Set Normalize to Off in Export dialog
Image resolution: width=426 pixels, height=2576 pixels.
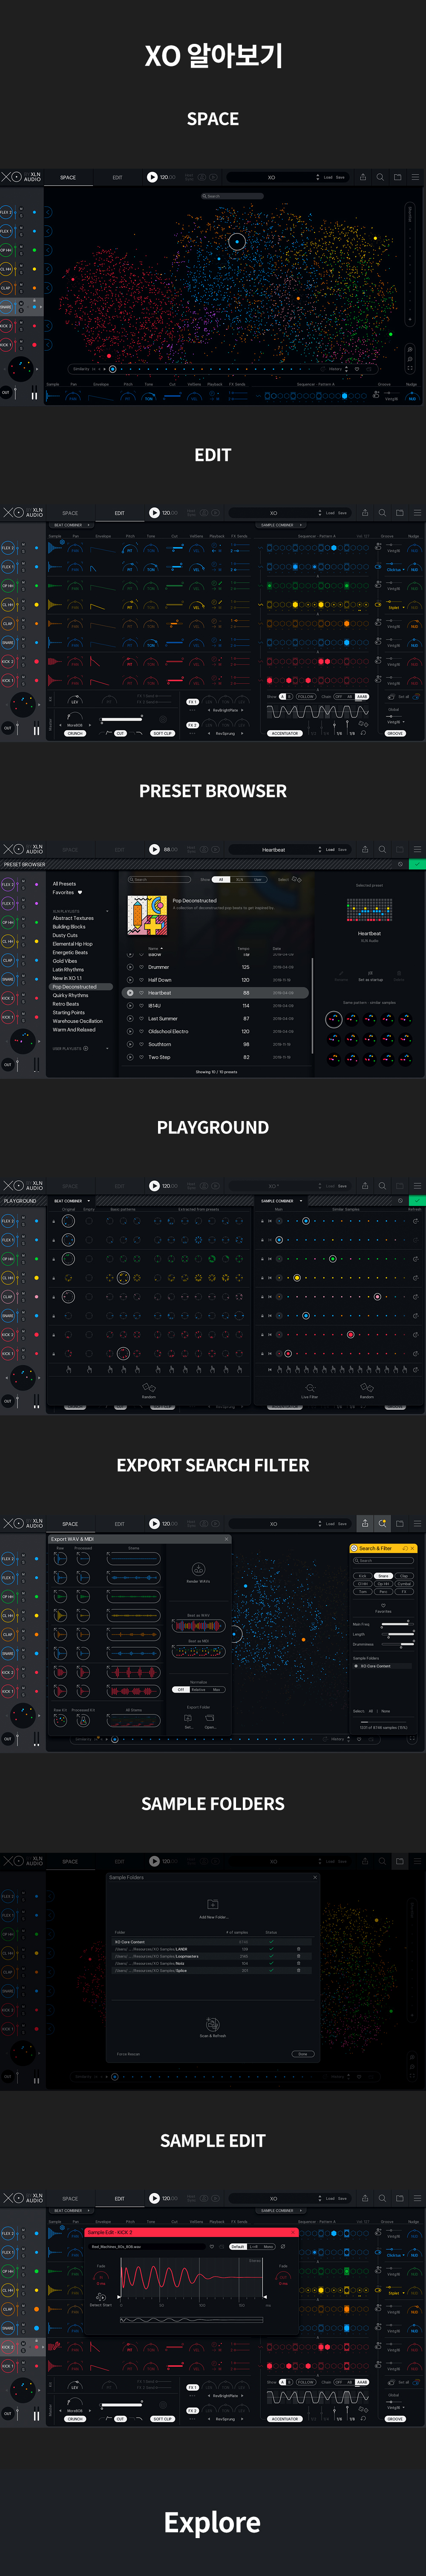[x=180, y=1690]
